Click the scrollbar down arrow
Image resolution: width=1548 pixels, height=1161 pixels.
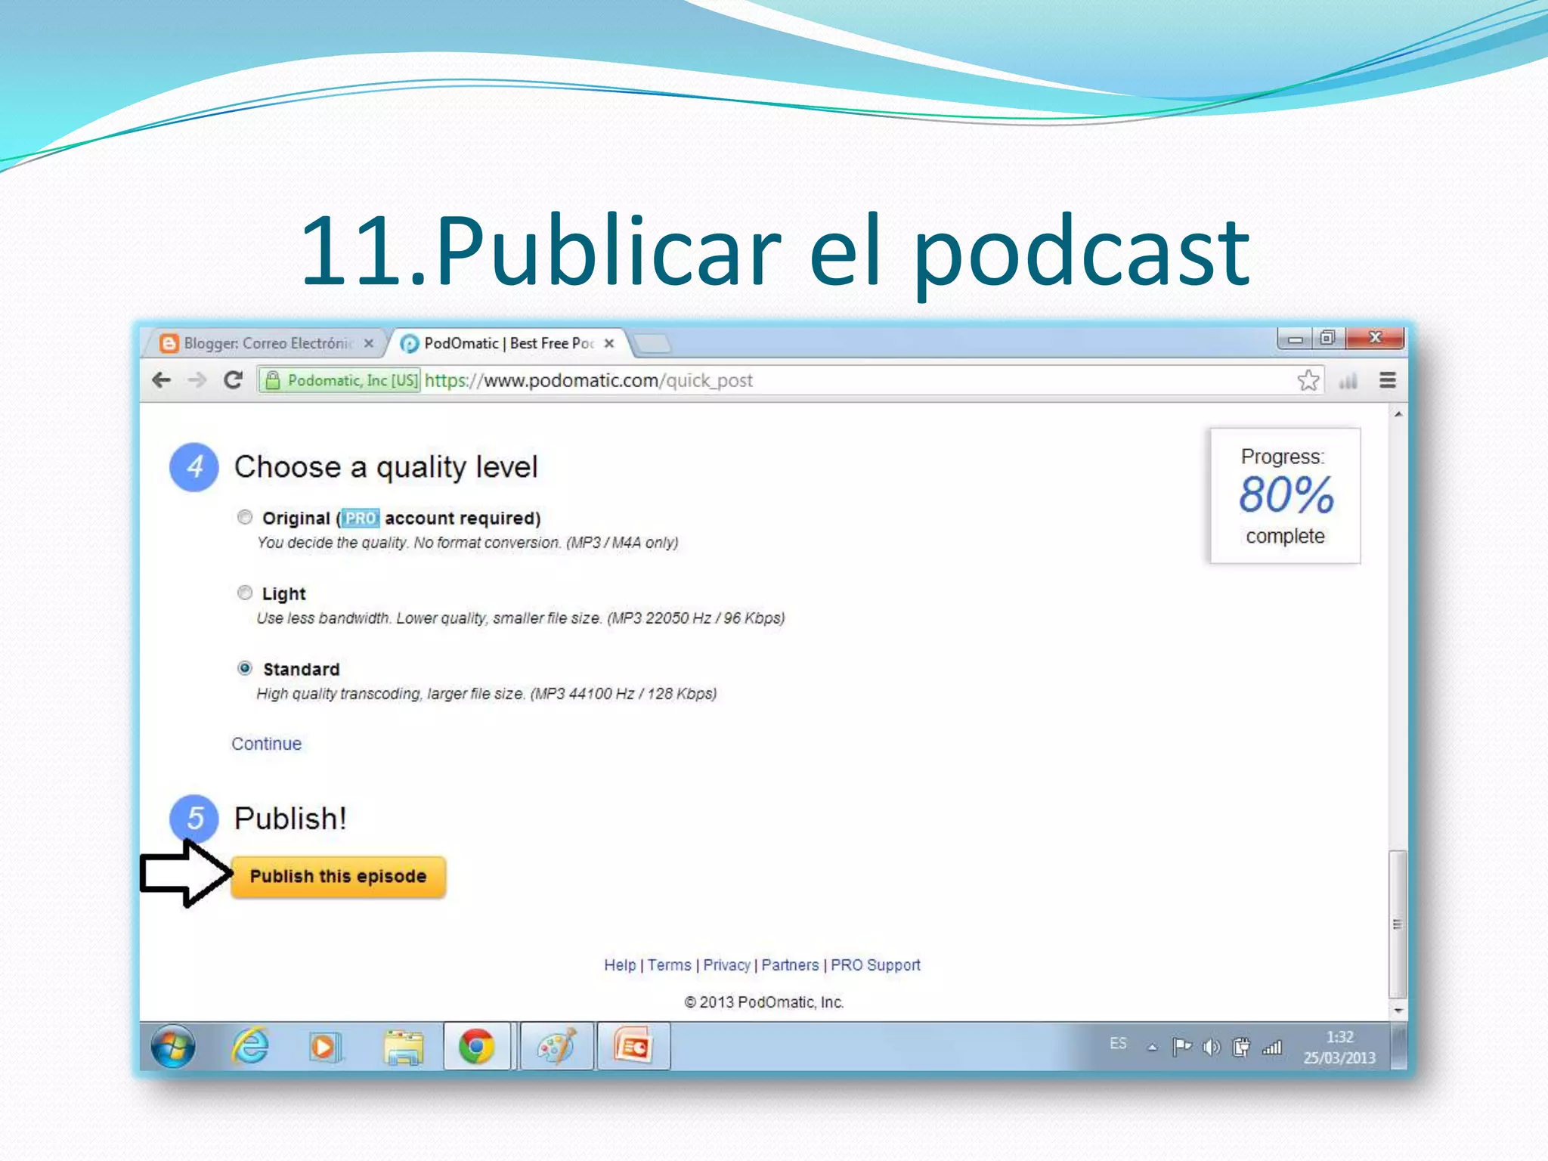(x=1398, y=1010)
